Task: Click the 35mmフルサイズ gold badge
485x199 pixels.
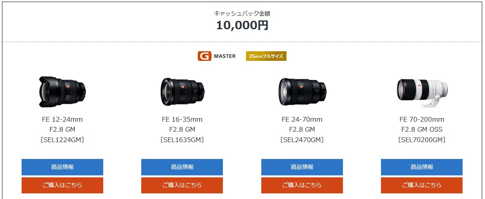Action: (x=266, y=56)
